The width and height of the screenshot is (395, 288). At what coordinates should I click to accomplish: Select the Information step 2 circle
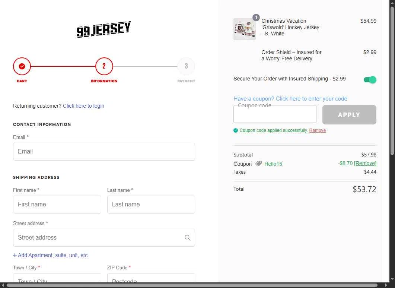click(x=104, y=66)
